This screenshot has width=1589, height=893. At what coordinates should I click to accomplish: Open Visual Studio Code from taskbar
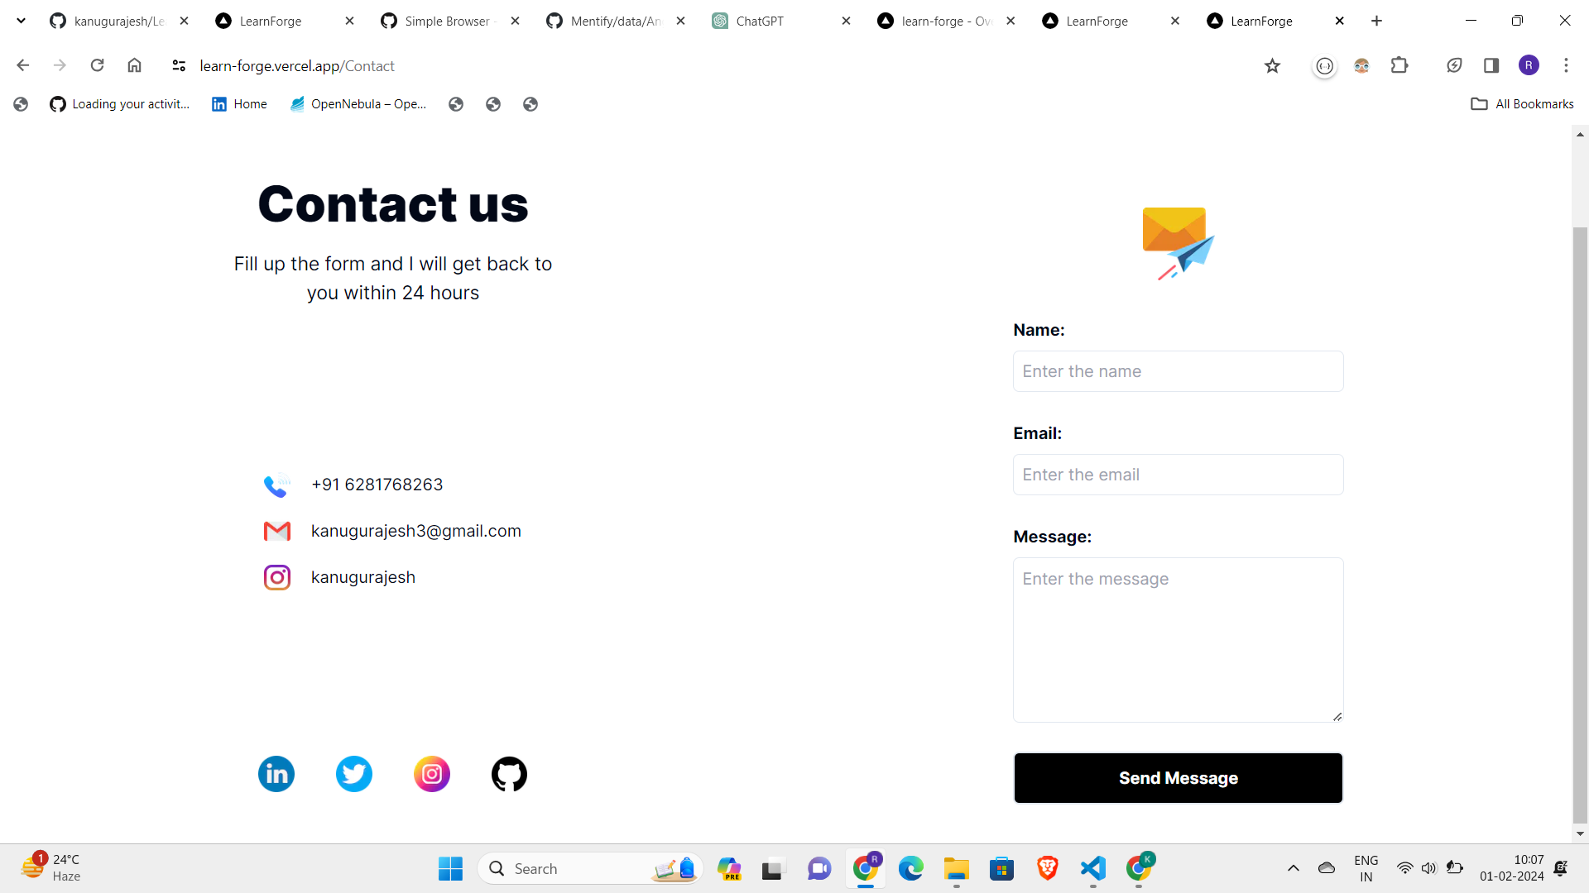pos(1092,868)
